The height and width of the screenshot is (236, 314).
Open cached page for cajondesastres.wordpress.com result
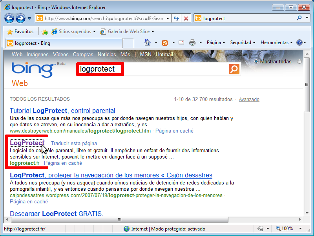click(29, 201)
